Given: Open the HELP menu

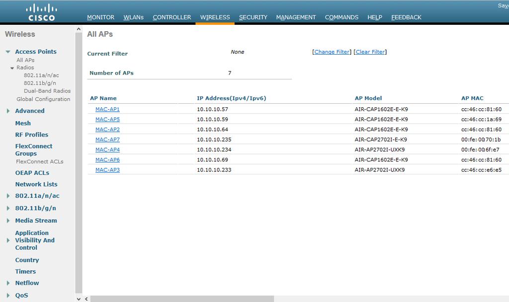Looking at the screenshot, I should [x=375, y=17].
